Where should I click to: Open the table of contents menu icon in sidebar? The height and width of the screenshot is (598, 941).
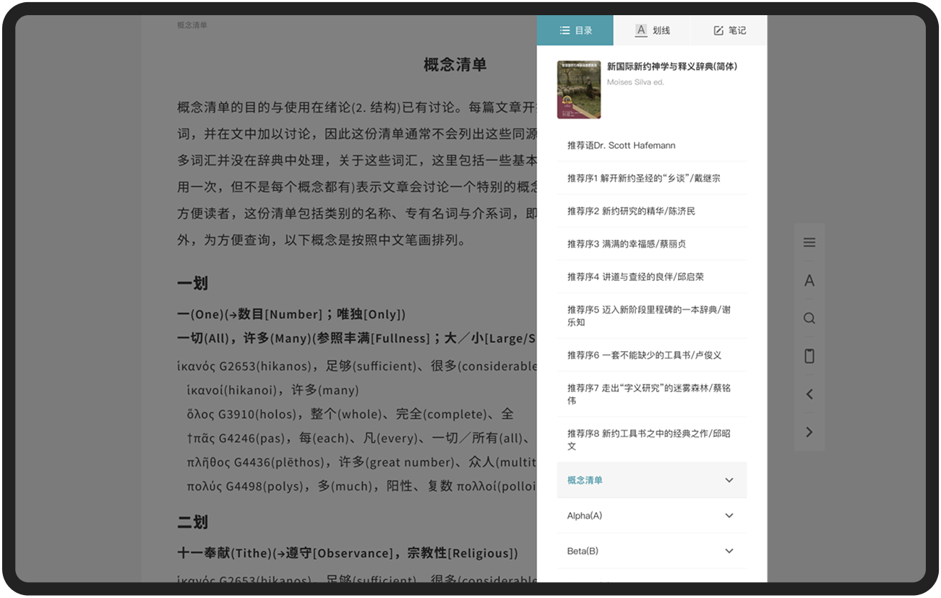tap(809, 243)
